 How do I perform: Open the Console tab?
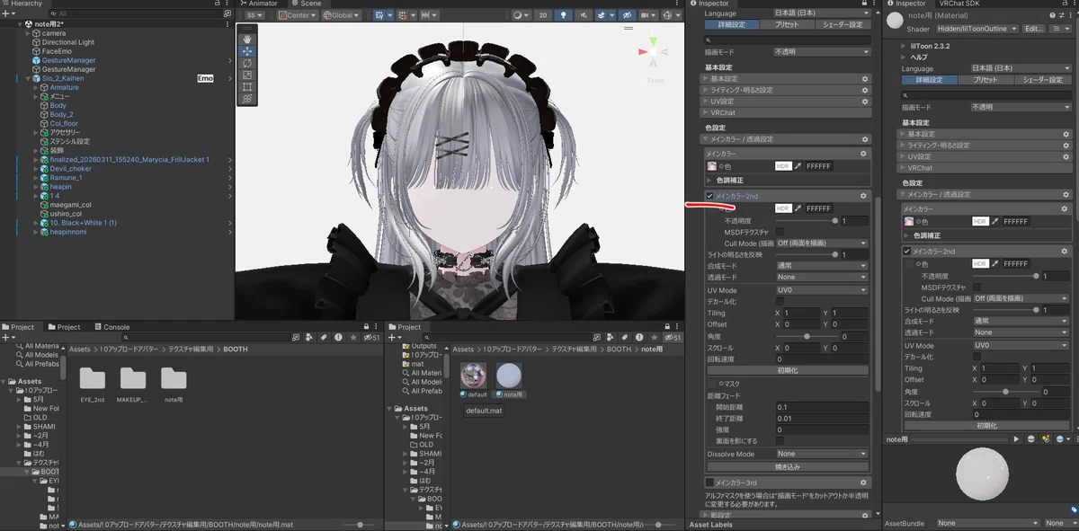tap(111, 327)
